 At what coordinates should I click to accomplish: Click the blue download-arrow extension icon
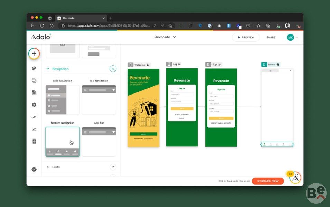click(229, 26)
